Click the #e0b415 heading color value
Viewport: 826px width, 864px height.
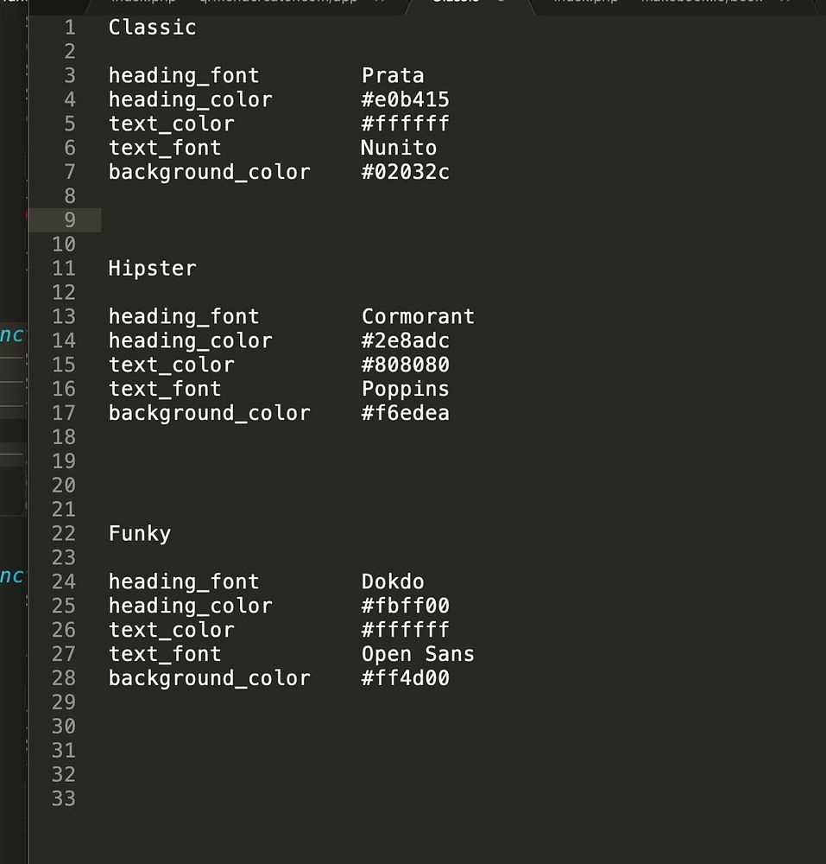(405, 99)
